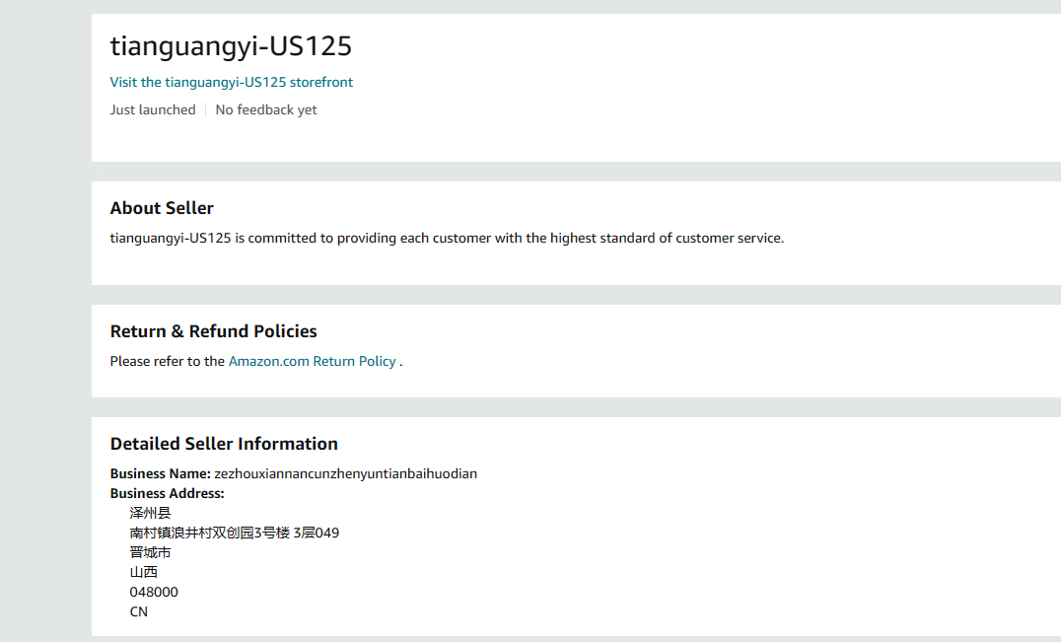Viewport: 1061px width, 642px height.
Task: Visit the tianguangyi-US125 storefront link
Action: 231,82
